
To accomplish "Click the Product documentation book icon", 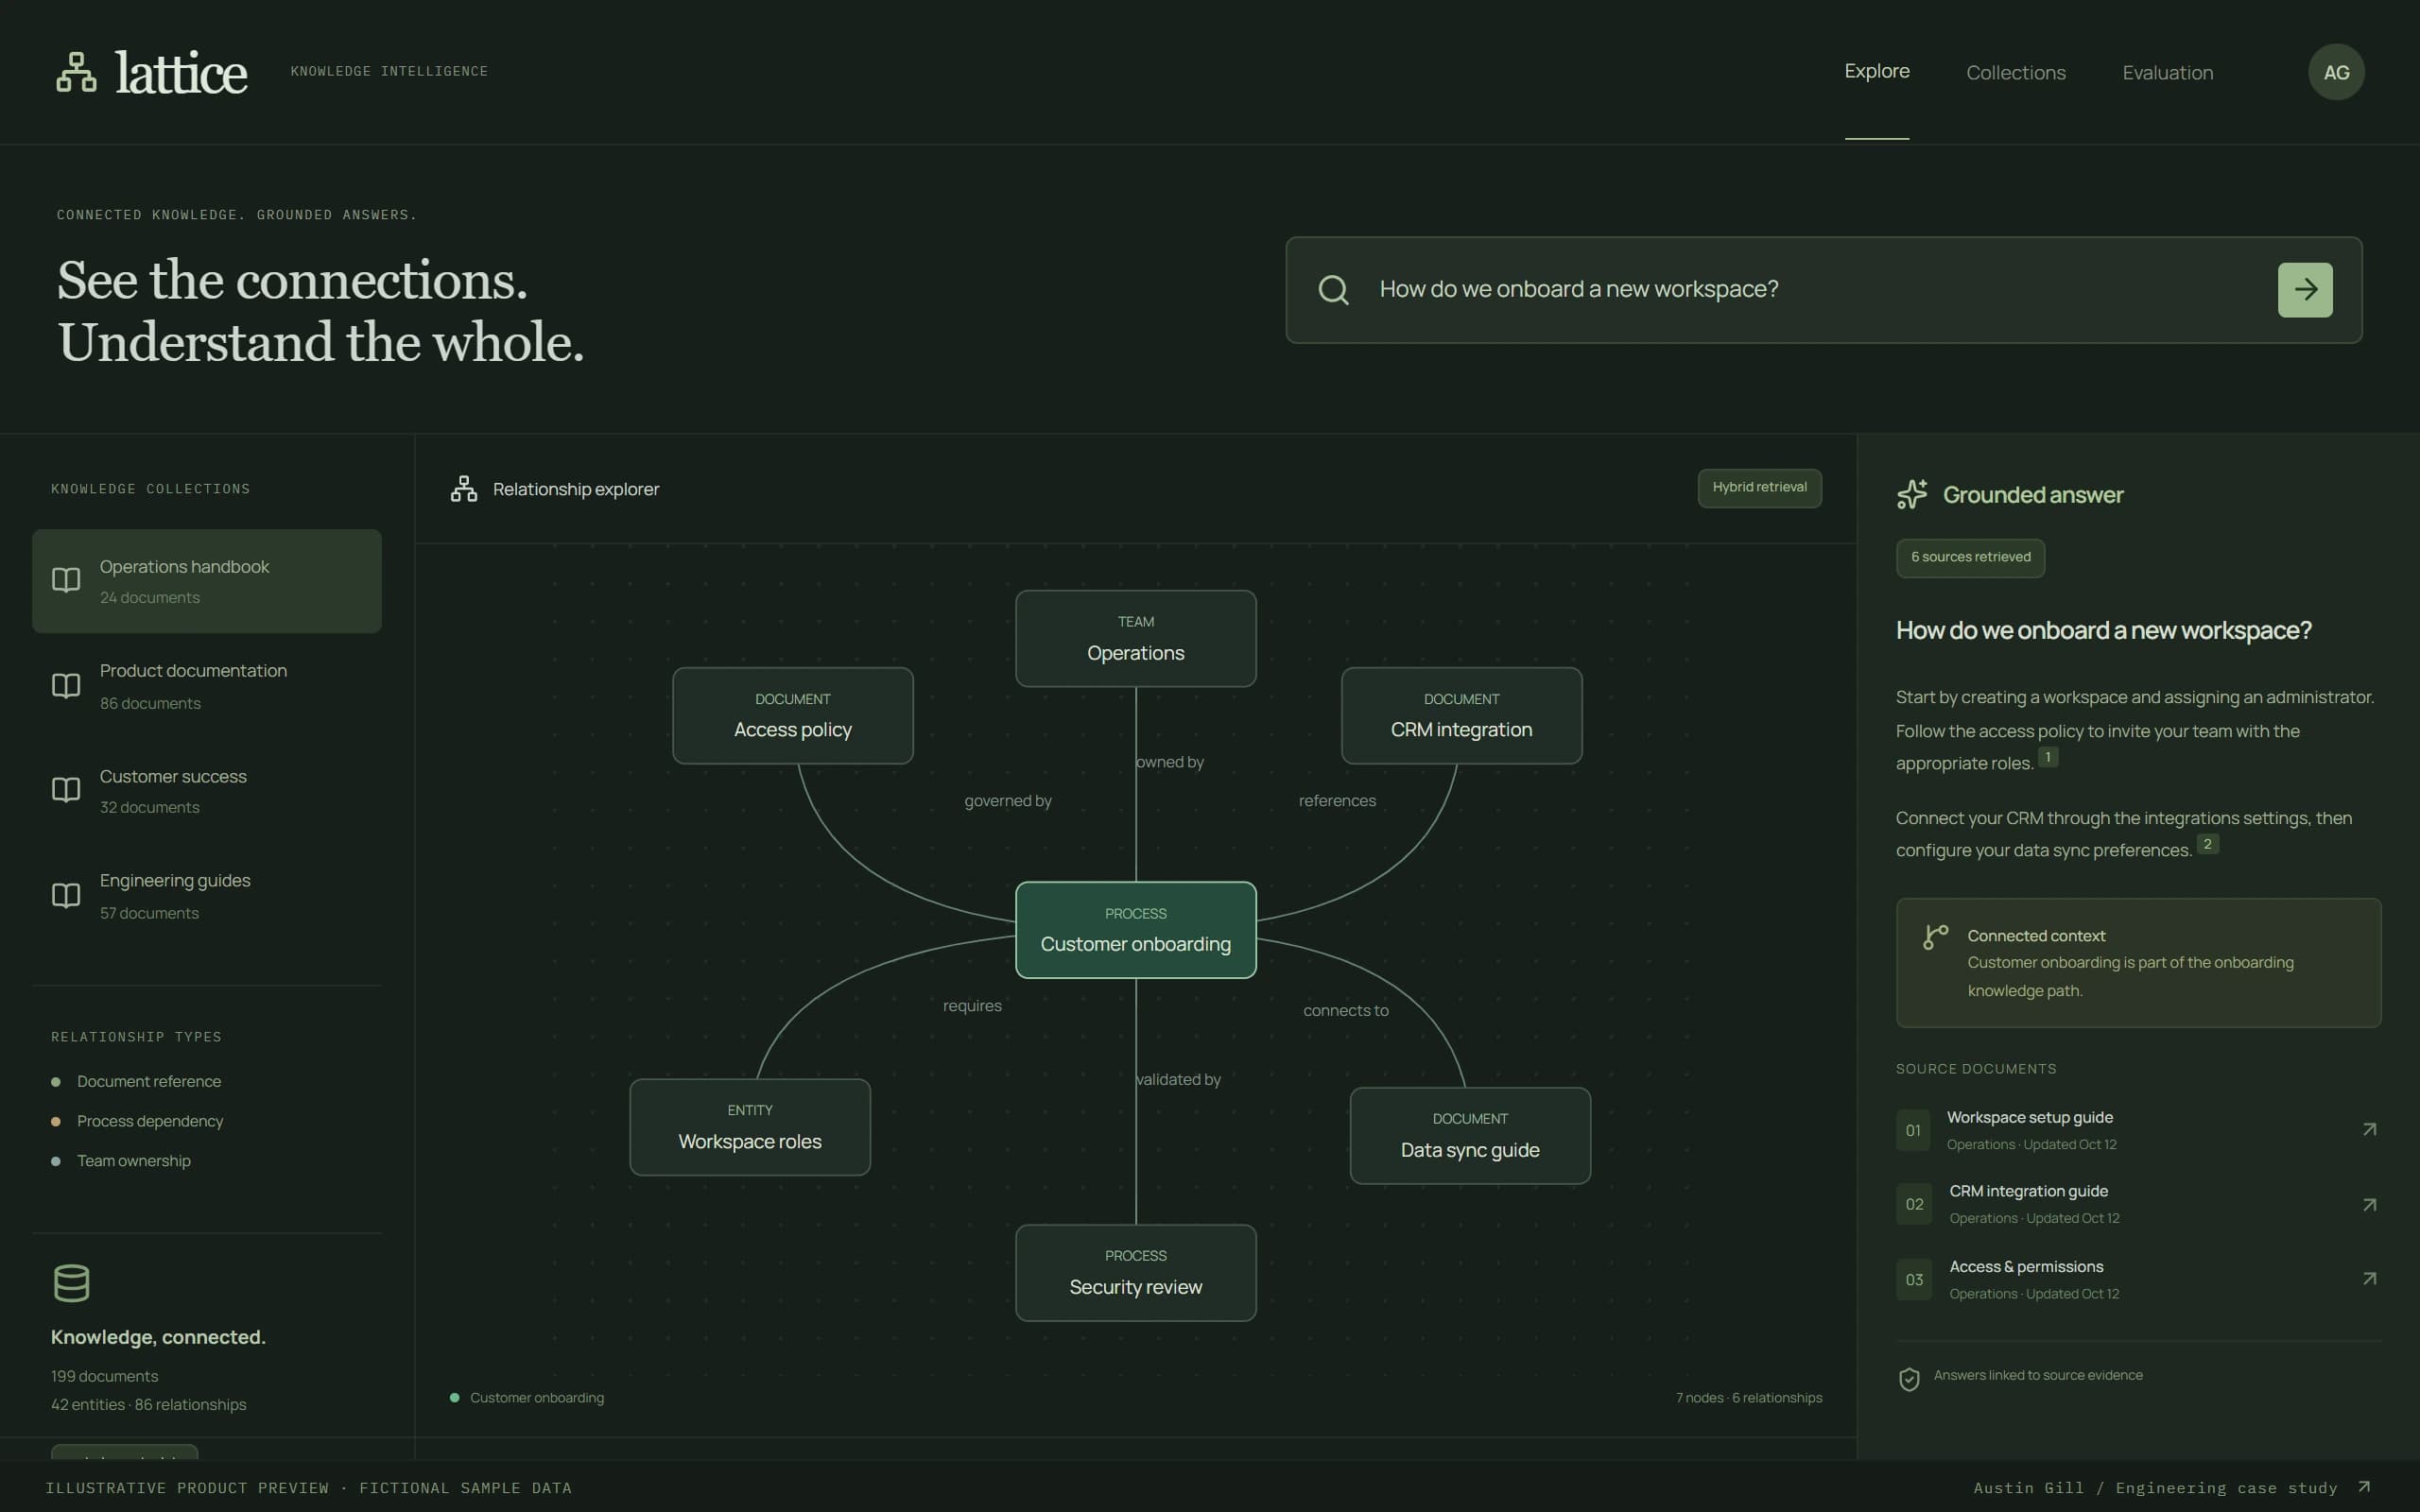I will tap(66, 685).
